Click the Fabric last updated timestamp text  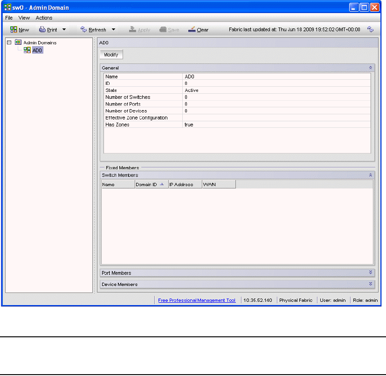[x=295, y=29]
